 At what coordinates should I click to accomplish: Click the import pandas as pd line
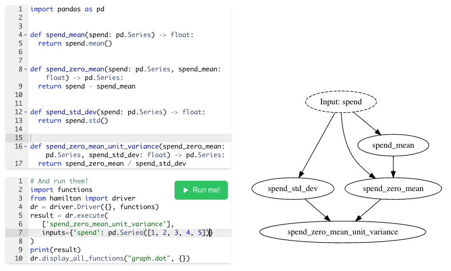[x=67, y=9]
